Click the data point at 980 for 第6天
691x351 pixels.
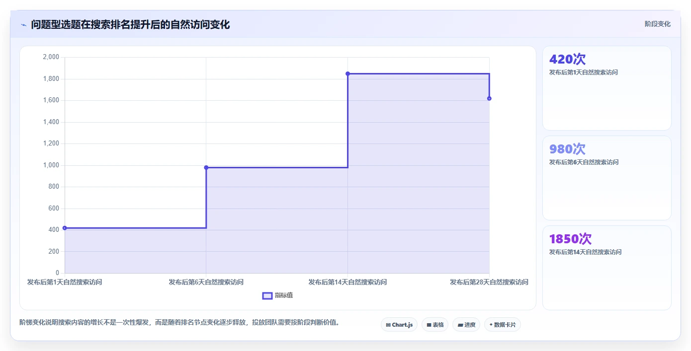[206, 167]
